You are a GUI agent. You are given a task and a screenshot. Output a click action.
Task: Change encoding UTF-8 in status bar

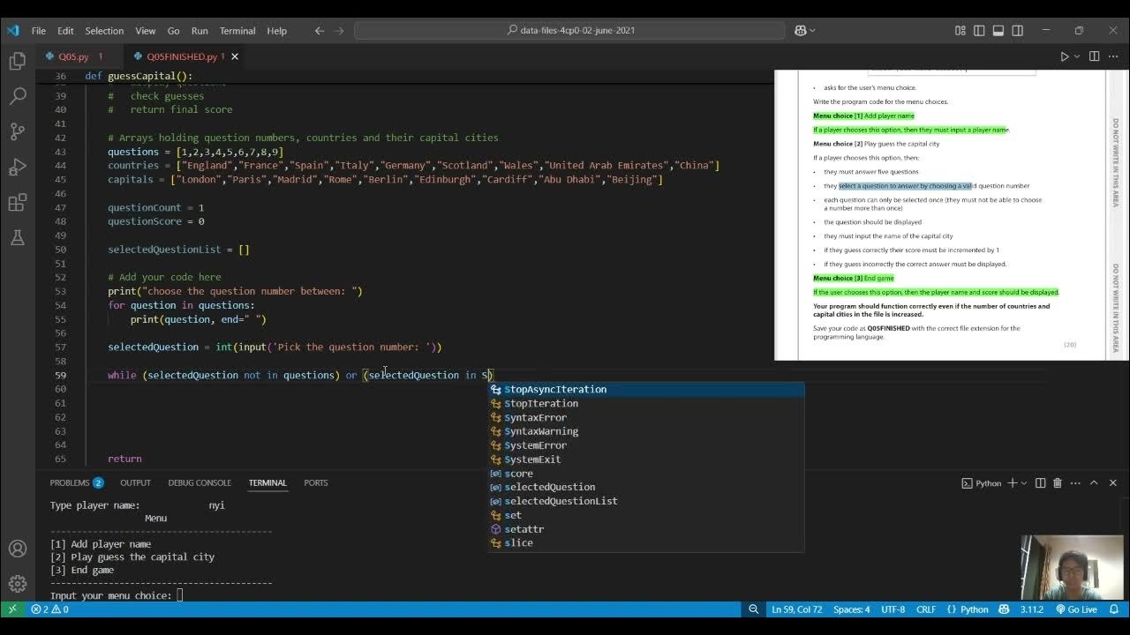(893, 609)
